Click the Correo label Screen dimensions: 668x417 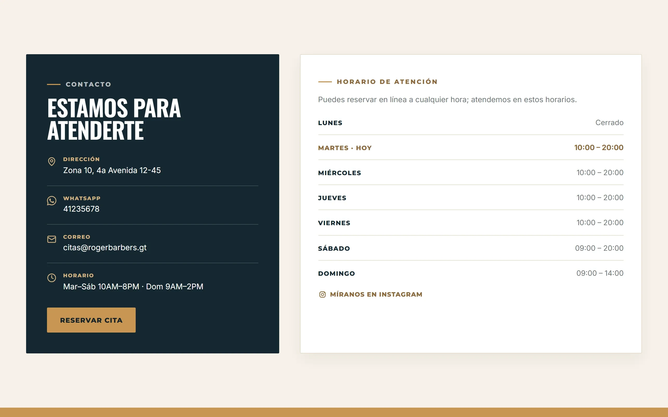77,237
